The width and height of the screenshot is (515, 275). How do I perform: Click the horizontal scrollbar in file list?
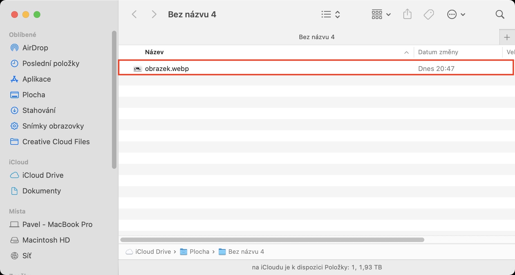272,240
